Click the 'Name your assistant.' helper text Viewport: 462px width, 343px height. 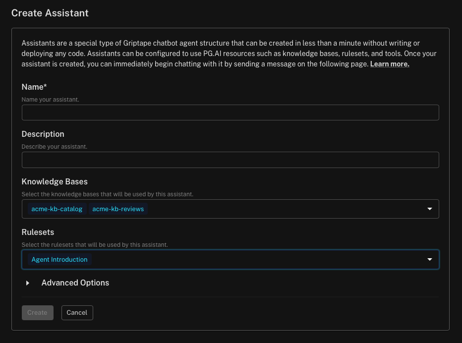pyautogui.click(x=50, y=100)
